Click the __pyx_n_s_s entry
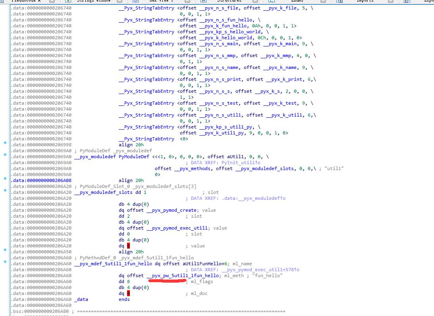Screen dimensions: 434x316 (x=214, y=91)
